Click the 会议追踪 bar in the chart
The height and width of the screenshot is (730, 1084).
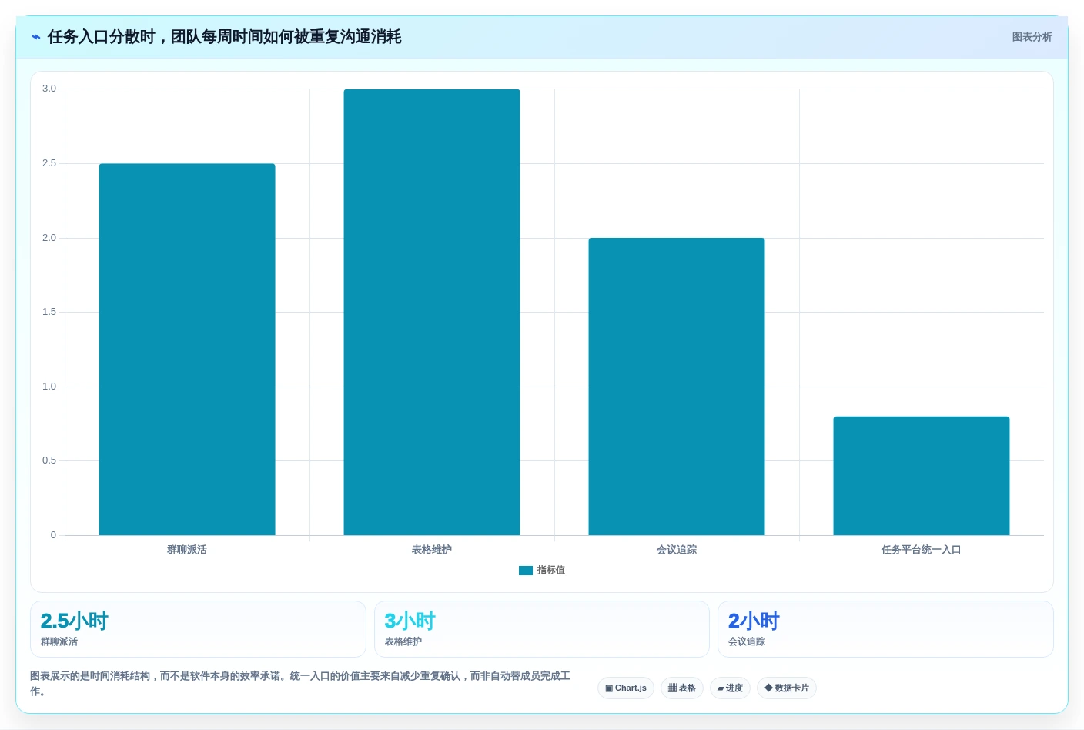[677, 387]
